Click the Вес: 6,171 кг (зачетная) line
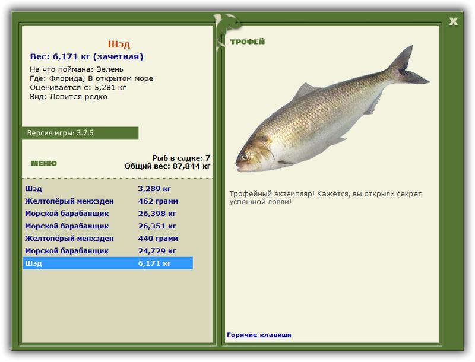This screenshot has height=362, width=475. [x=87, y=56]
